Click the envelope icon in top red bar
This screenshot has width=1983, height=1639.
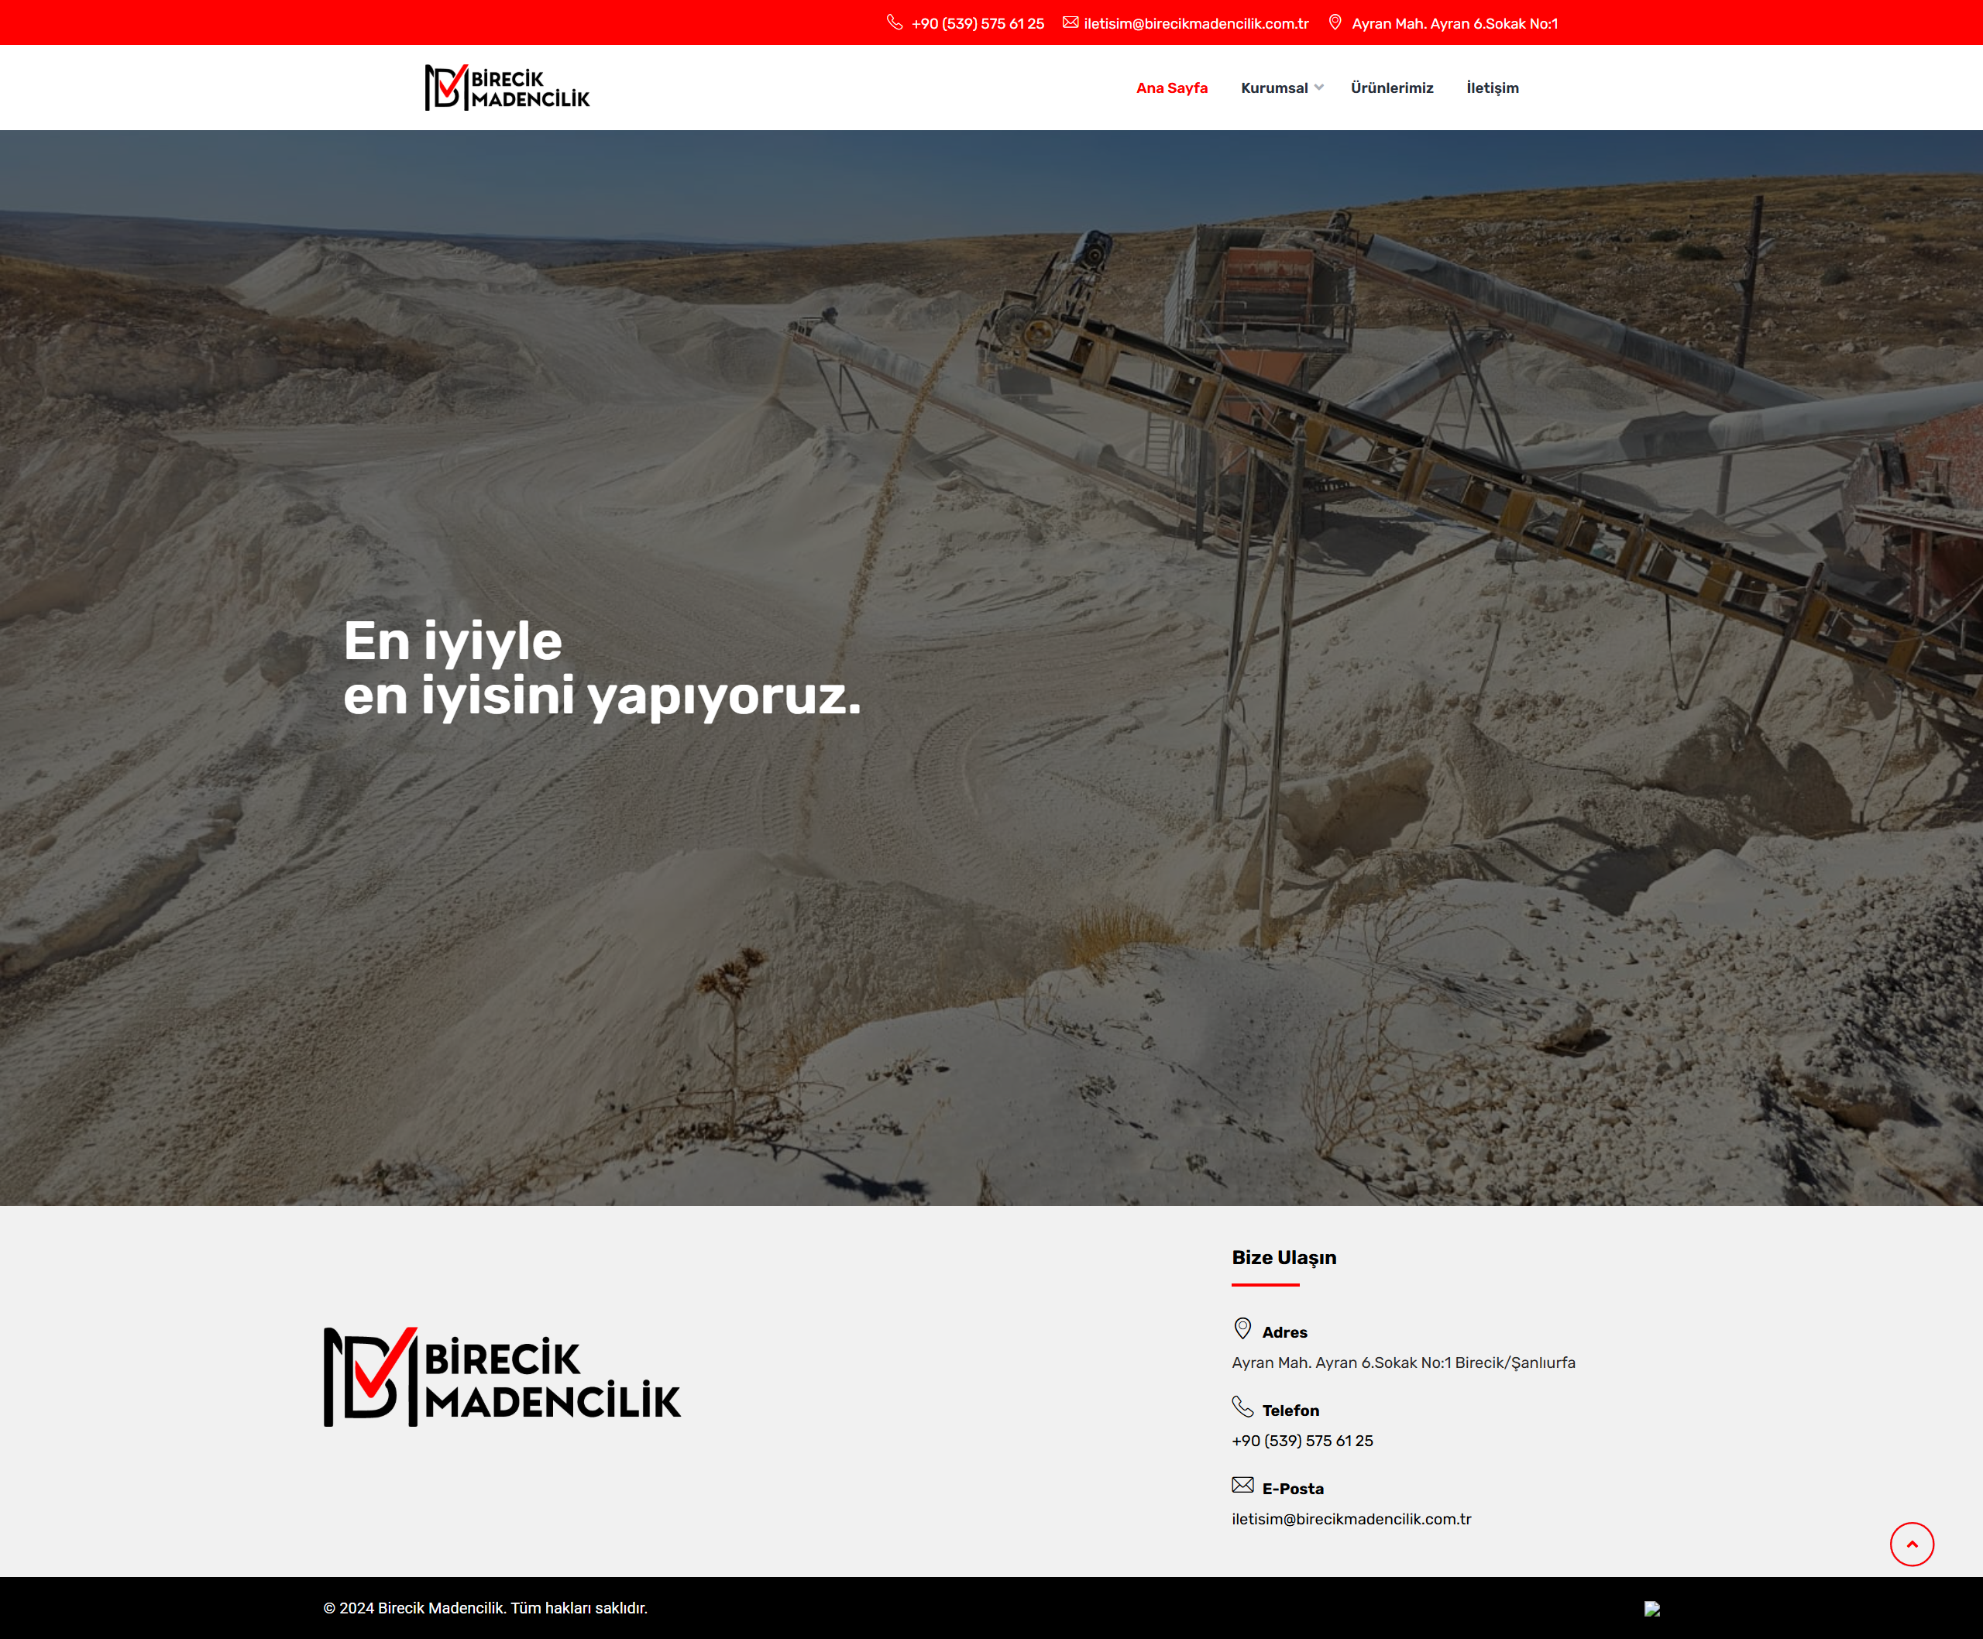(x=1070, y=22)
